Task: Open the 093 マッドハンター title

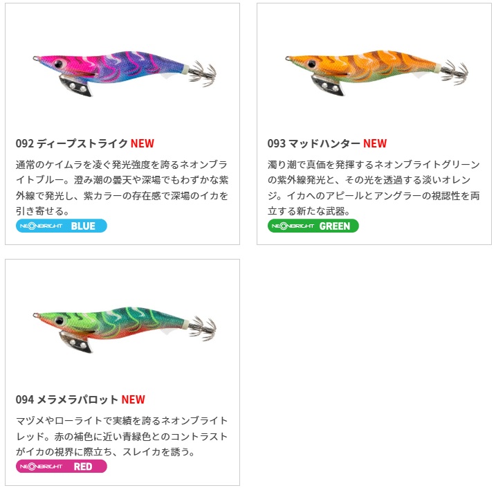Action: pyautogui.click(x=314, y=144)
